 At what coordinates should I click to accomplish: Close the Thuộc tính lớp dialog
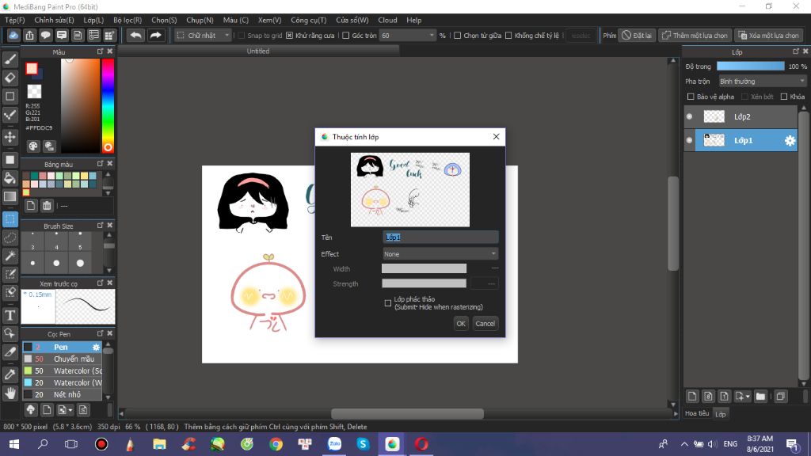(x=496, y=136)
